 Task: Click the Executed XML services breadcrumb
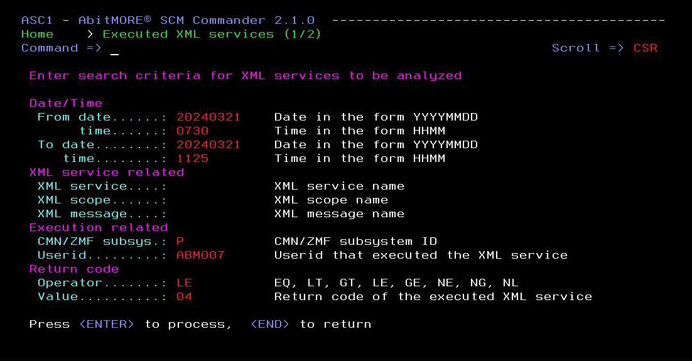[x=212, y=35]
